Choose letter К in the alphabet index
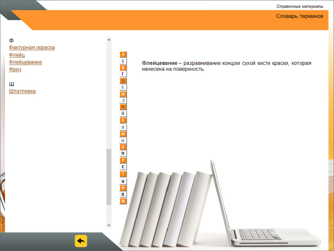Image resolution: width=334 pixels, height=251 pixels. click(123, 120)
